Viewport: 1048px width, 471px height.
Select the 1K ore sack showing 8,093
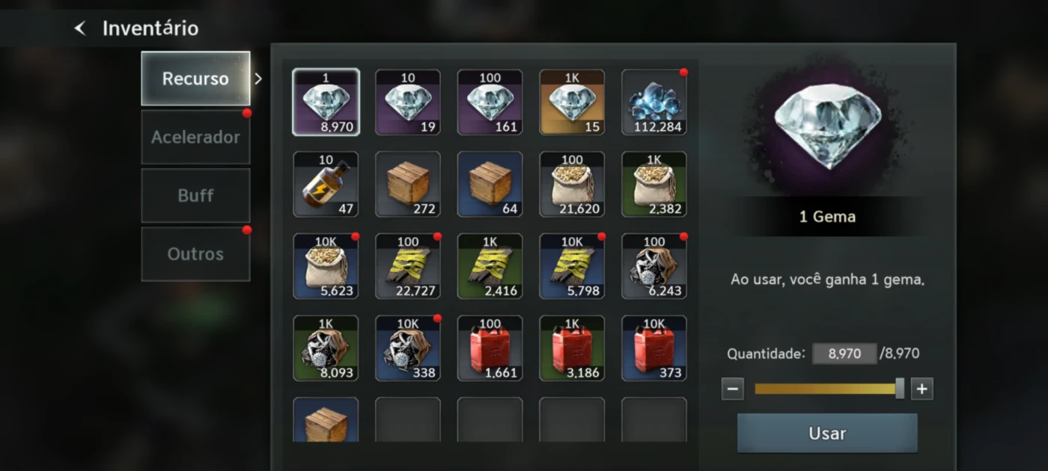326,348
